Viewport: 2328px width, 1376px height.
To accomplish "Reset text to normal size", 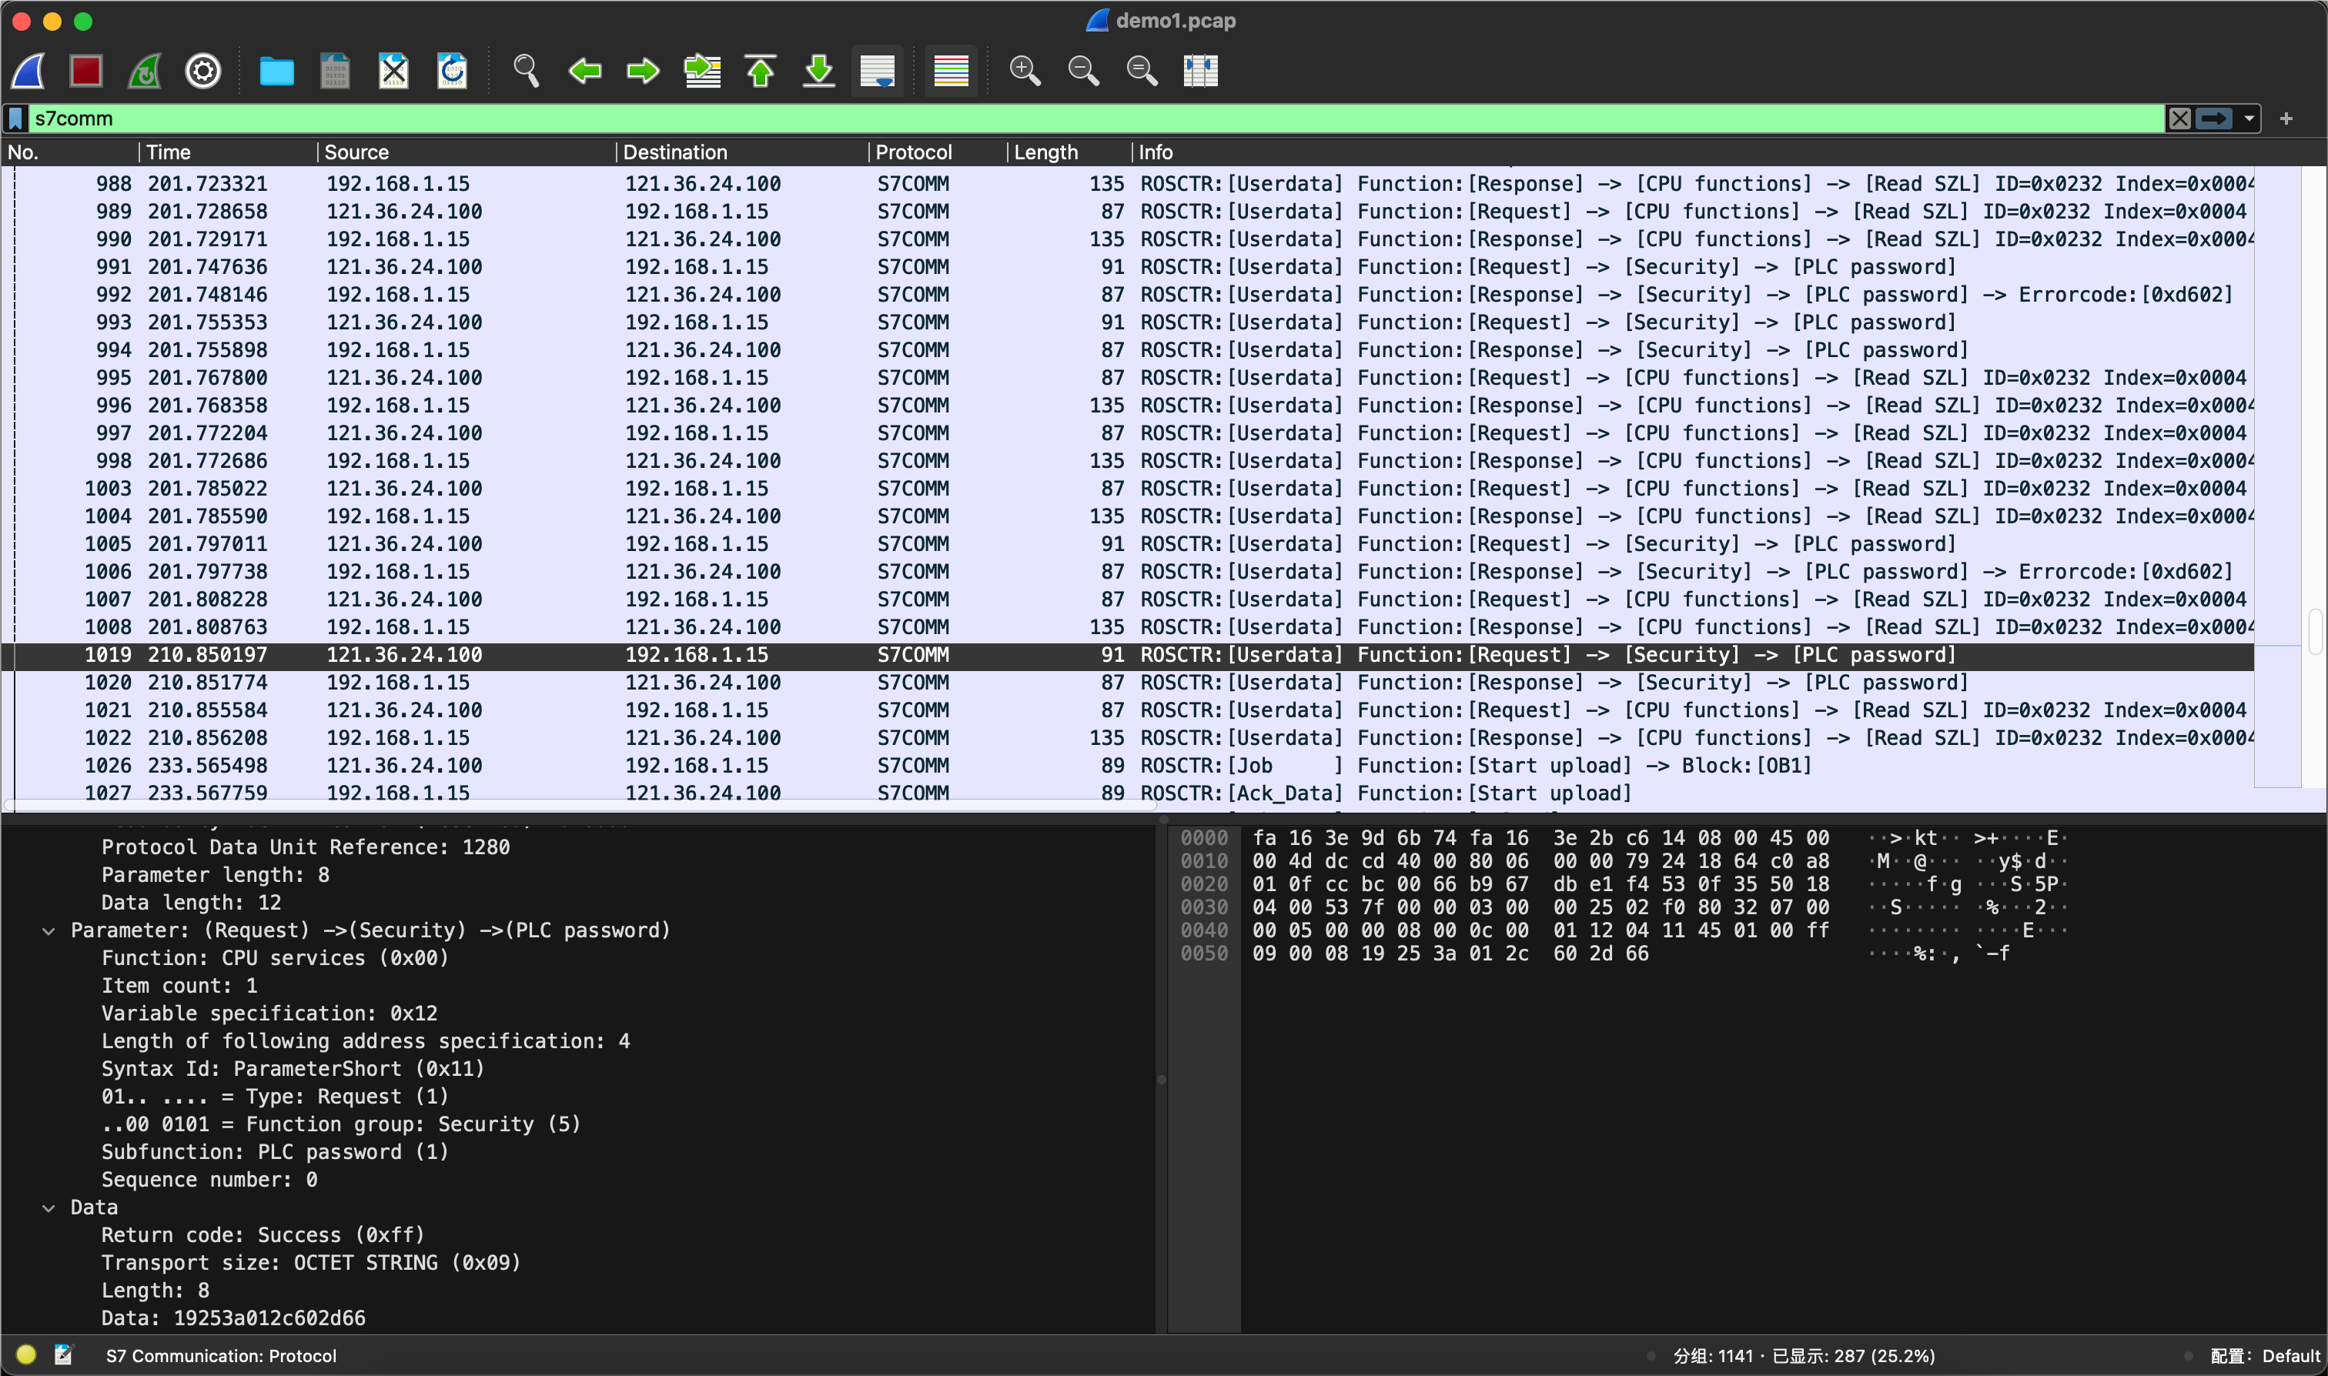I will click(x=1142, y=71).
